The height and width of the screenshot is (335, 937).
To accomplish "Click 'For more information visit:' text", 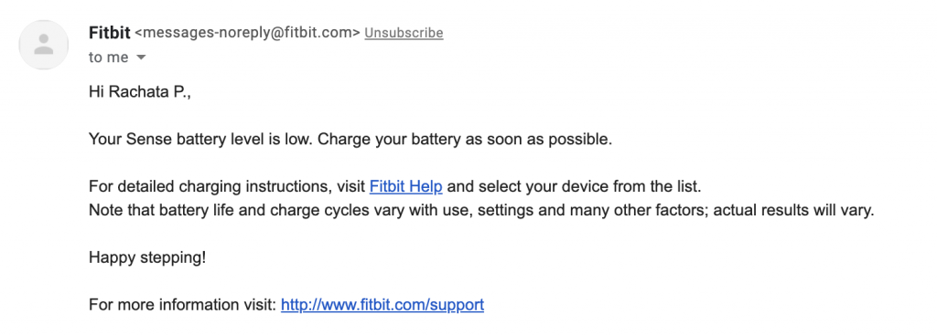I will click(182, 305).
